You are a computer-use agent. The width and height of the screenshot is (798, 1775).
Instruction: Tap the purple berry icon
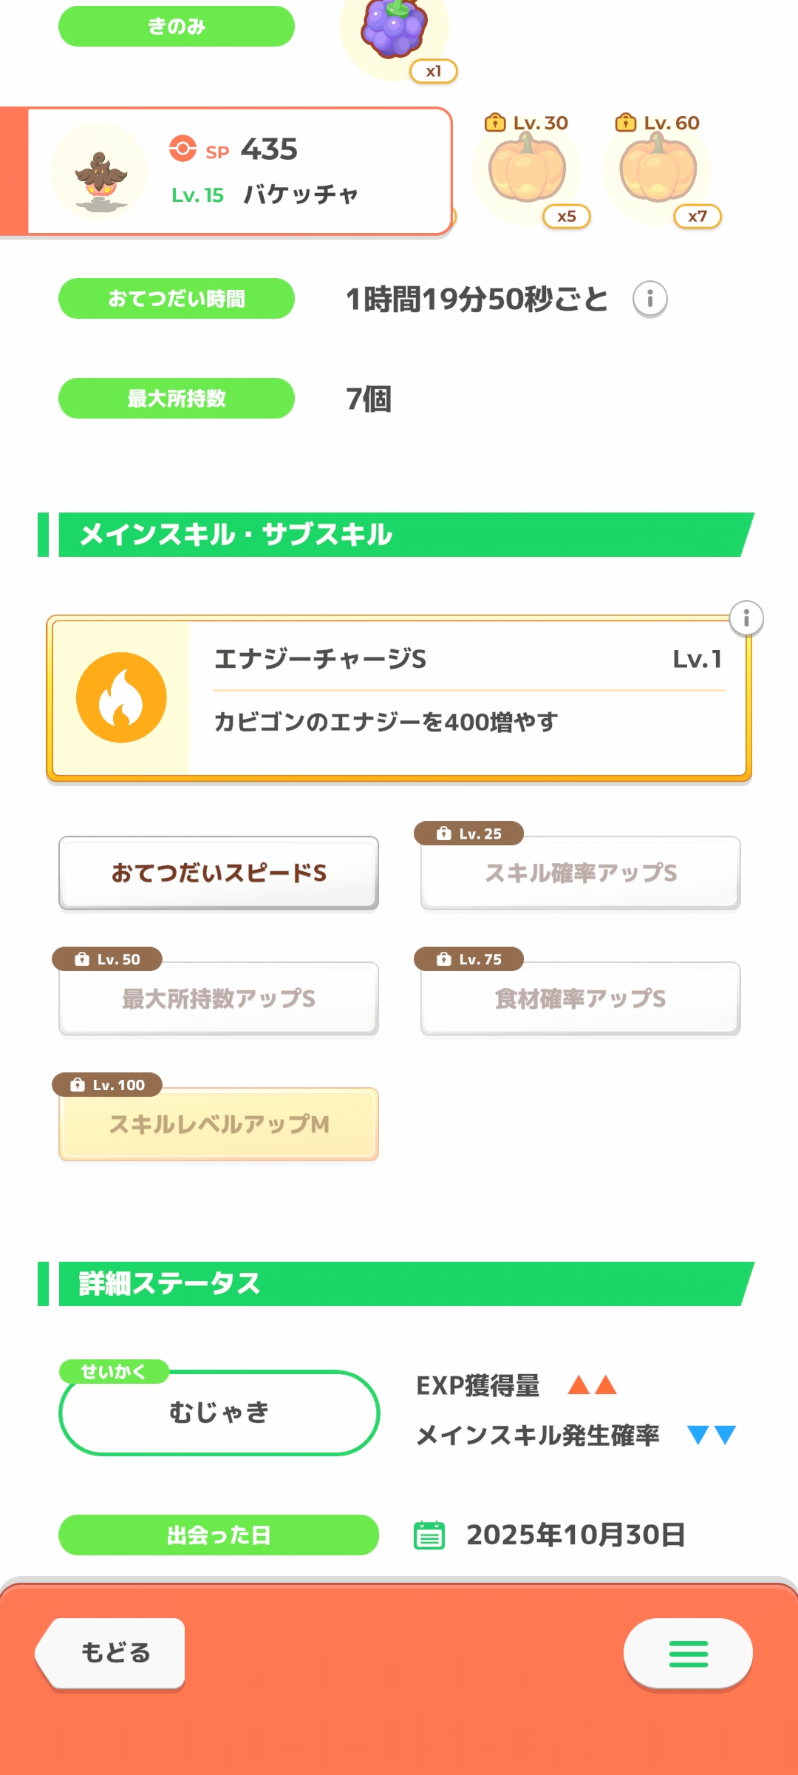394,31
